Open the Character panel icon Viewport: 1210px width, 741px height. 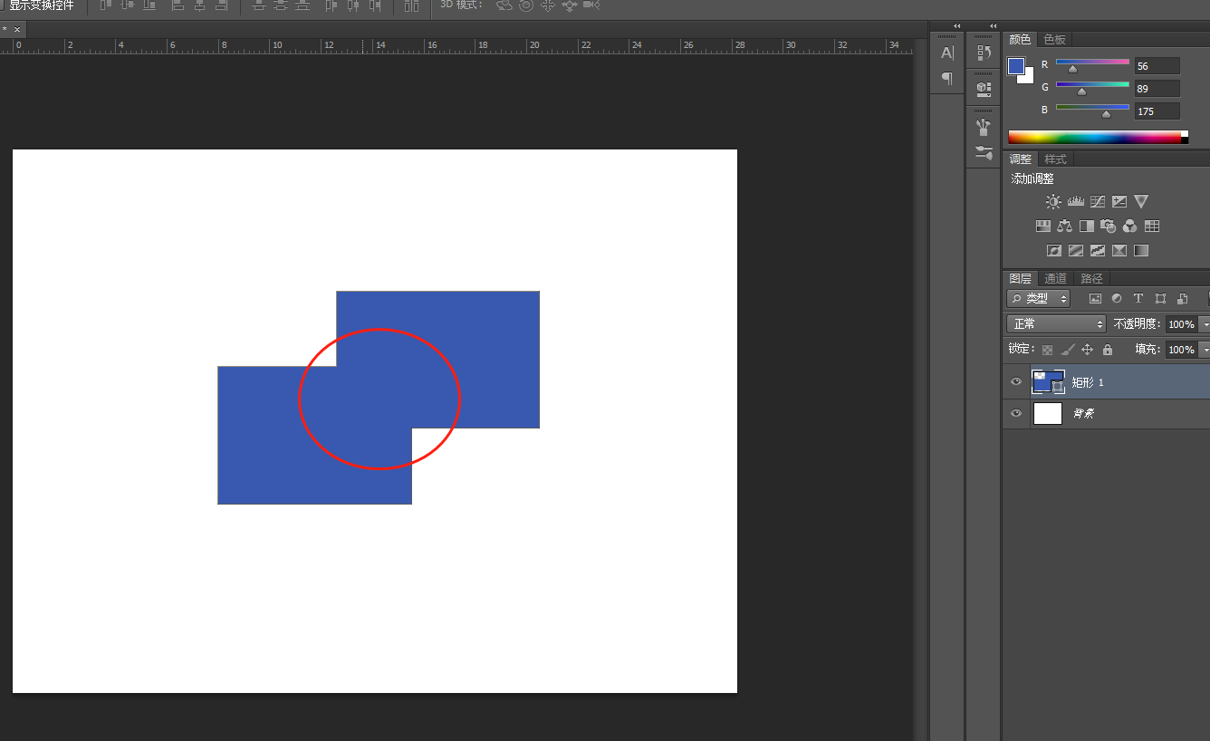coord(947,53)
